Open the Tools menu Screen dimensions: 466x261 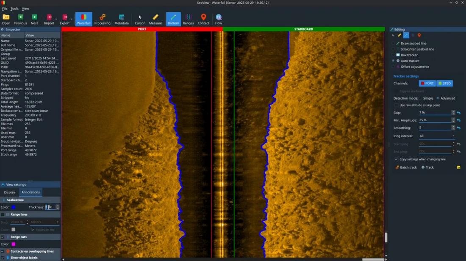[x=14, y=8]
